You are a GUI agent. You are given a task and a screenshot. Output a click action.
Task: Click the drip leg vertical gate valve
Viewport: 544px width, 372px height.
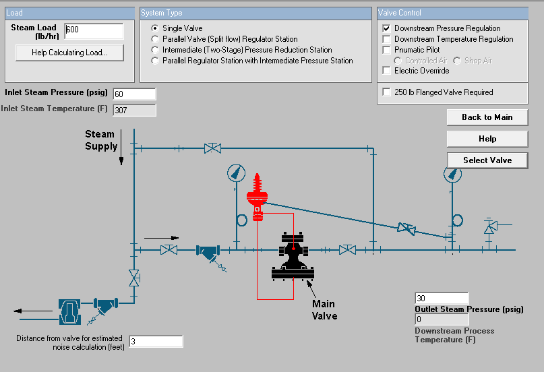(x=134, y=278)
